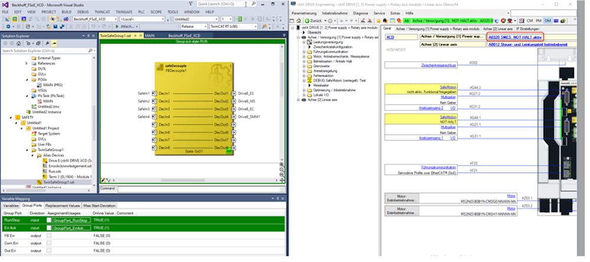Image resolution: width=590 pixels, height=262 pixels.
Task: Open the Release configuration dropdown
Action: coord(205,26)
